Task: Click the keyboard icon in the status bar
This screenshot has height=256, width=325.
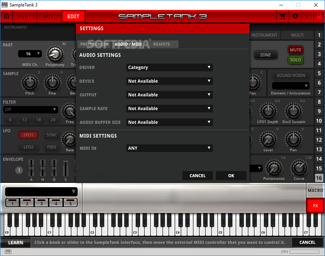Action: [x=8, y=251]
